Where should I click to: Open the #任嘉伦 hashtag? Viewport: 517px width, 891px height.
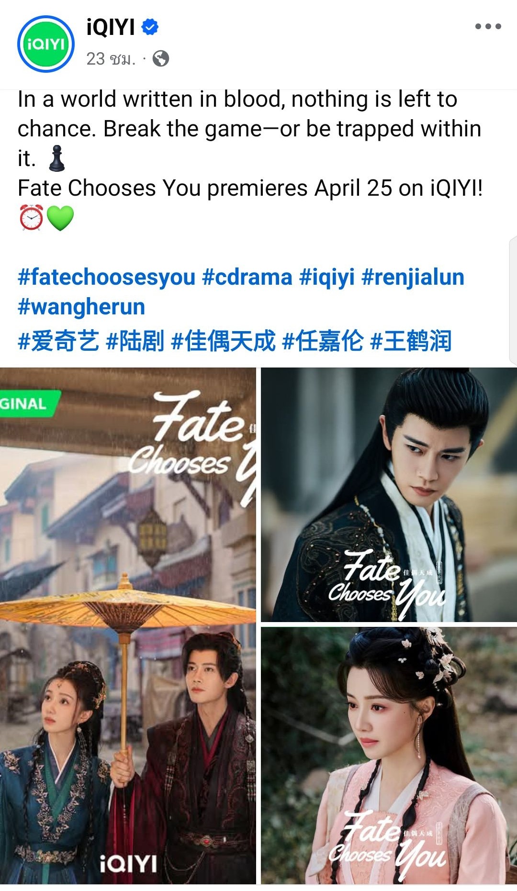tap(323, 341)
